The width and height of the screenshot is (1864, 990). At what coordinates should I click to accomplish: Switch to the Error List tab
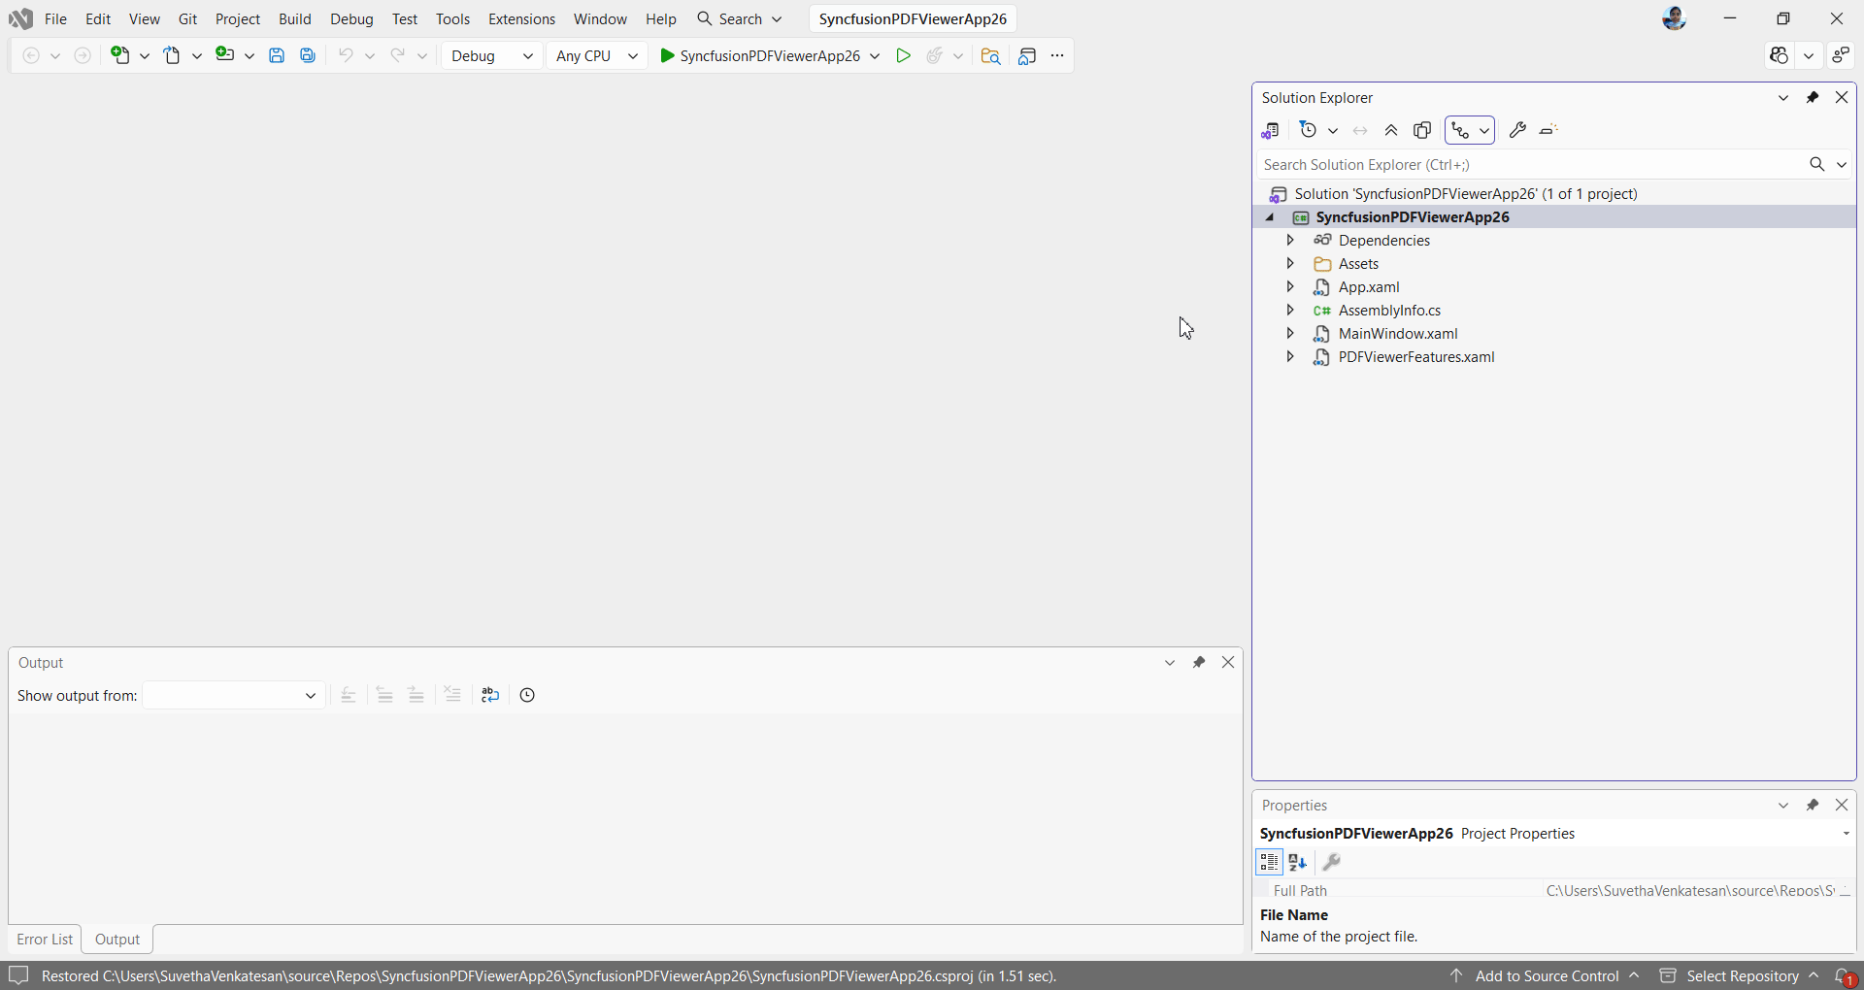(x=45, y=939)
